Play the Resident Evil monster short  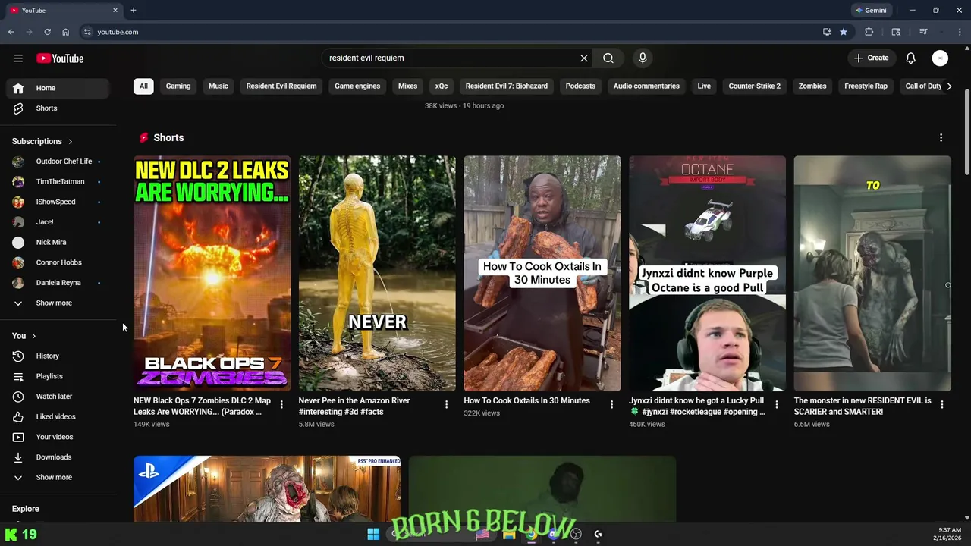[872, 273]
